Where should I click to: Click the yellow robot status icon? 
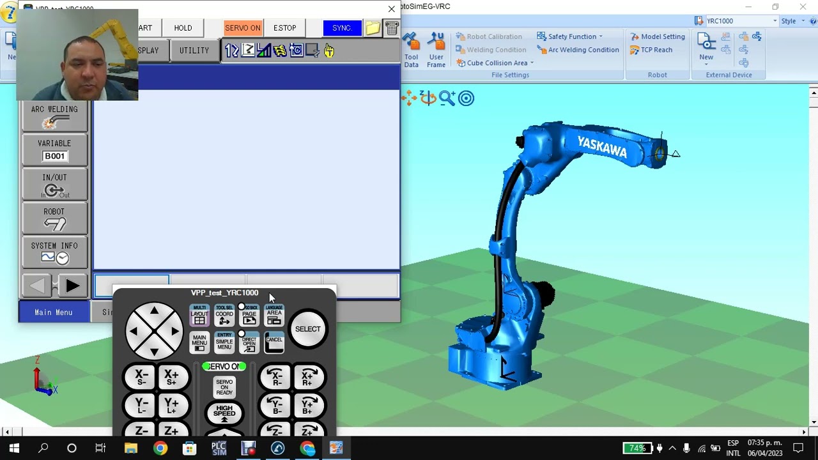[x=280, y=50]
